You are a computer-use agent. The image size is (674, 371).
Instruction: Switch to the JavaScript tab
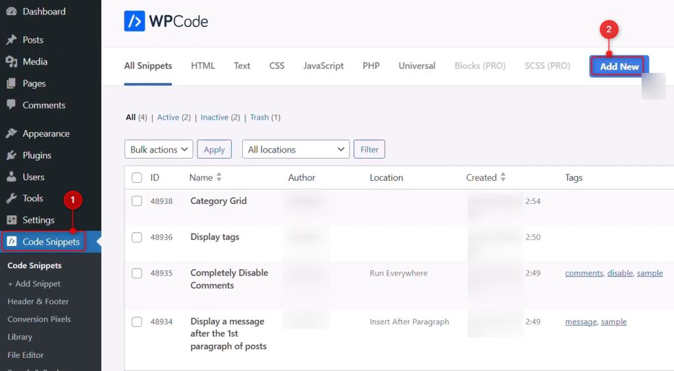323,66
